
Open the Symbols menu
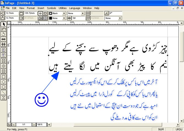[x=51, y=8]
